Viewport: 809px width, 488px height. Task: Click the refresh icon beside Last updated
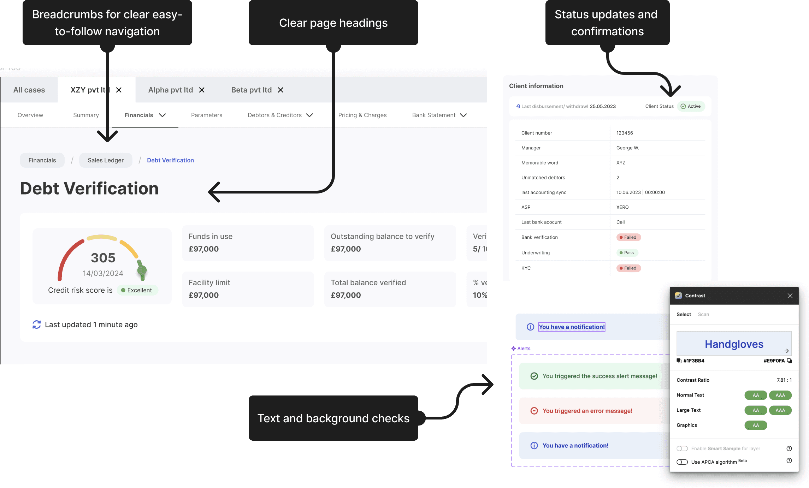(36, 325)
